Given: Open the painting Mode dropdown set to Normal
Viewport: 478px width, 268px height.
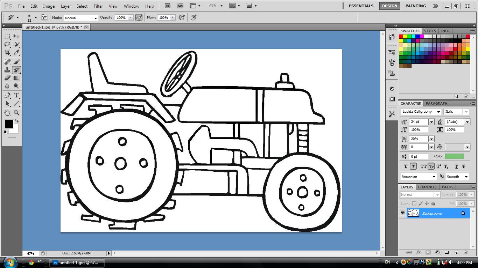Looking at the screenshot, I should point(81,18).
